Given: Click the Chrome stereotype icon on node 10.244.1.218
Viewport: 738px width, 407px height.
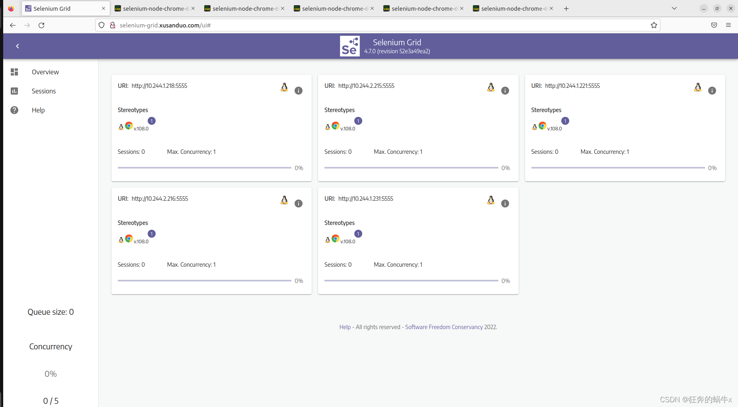Looking at the screenshot, I should click(129, 126).
